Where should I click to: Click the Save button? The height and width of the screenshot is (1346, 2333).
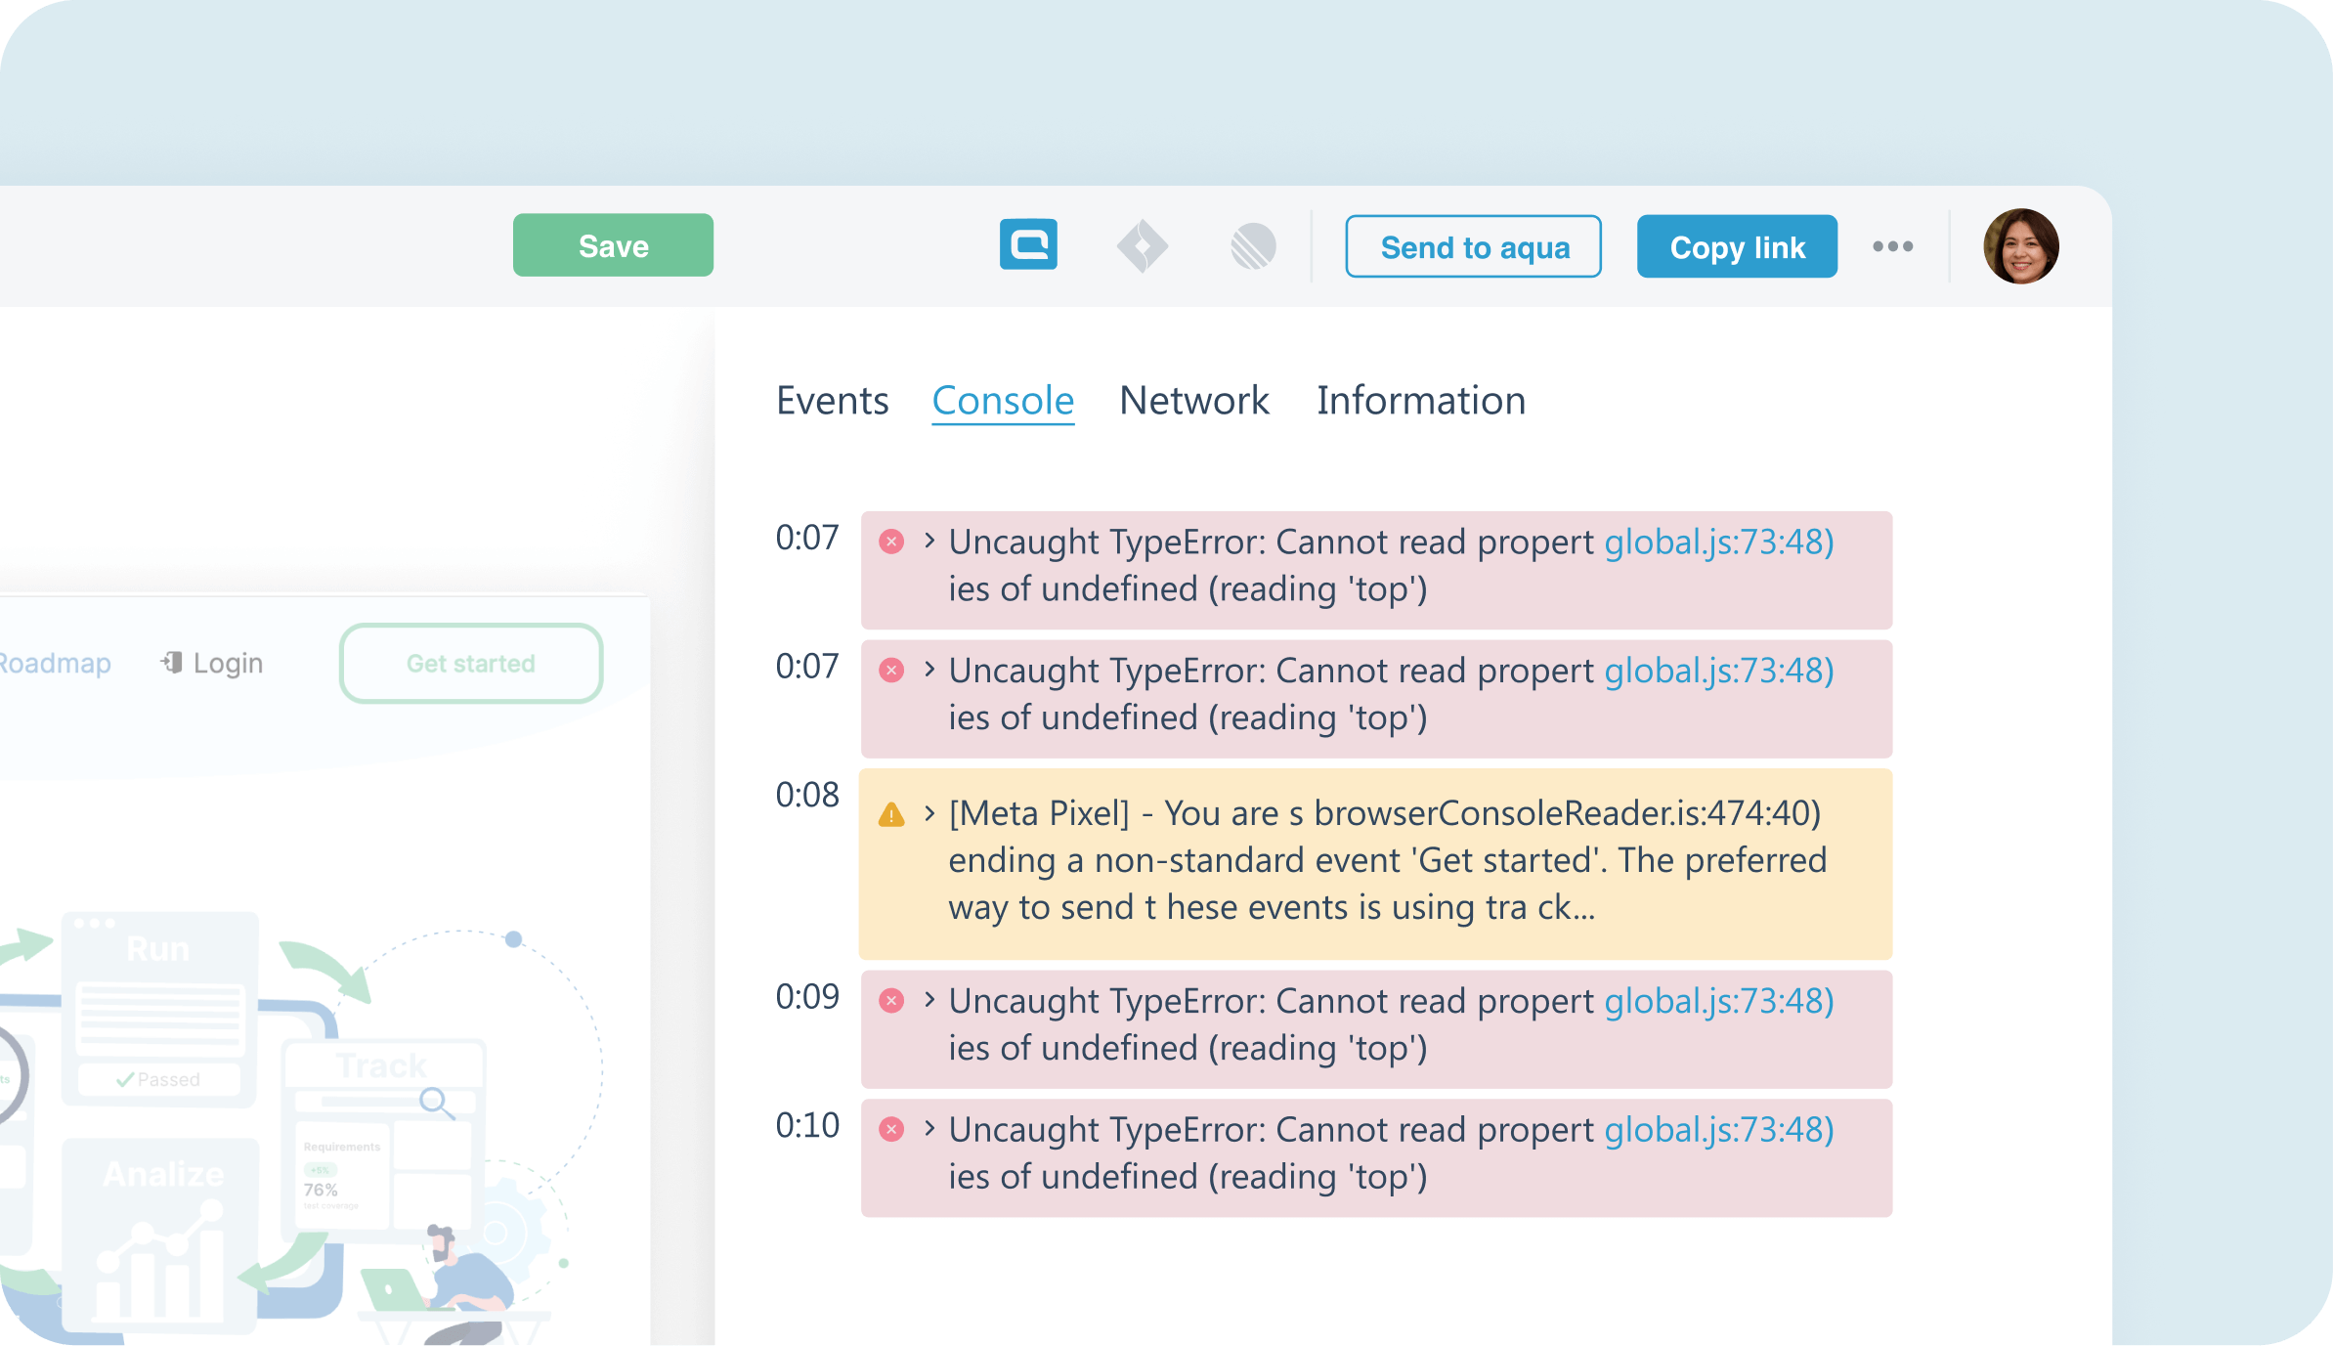(x=612, y=245)
